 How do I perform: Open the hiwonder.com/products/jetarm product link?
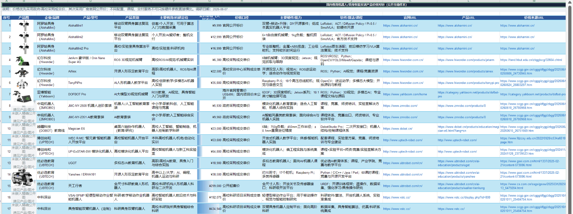[x=466, y=60]
